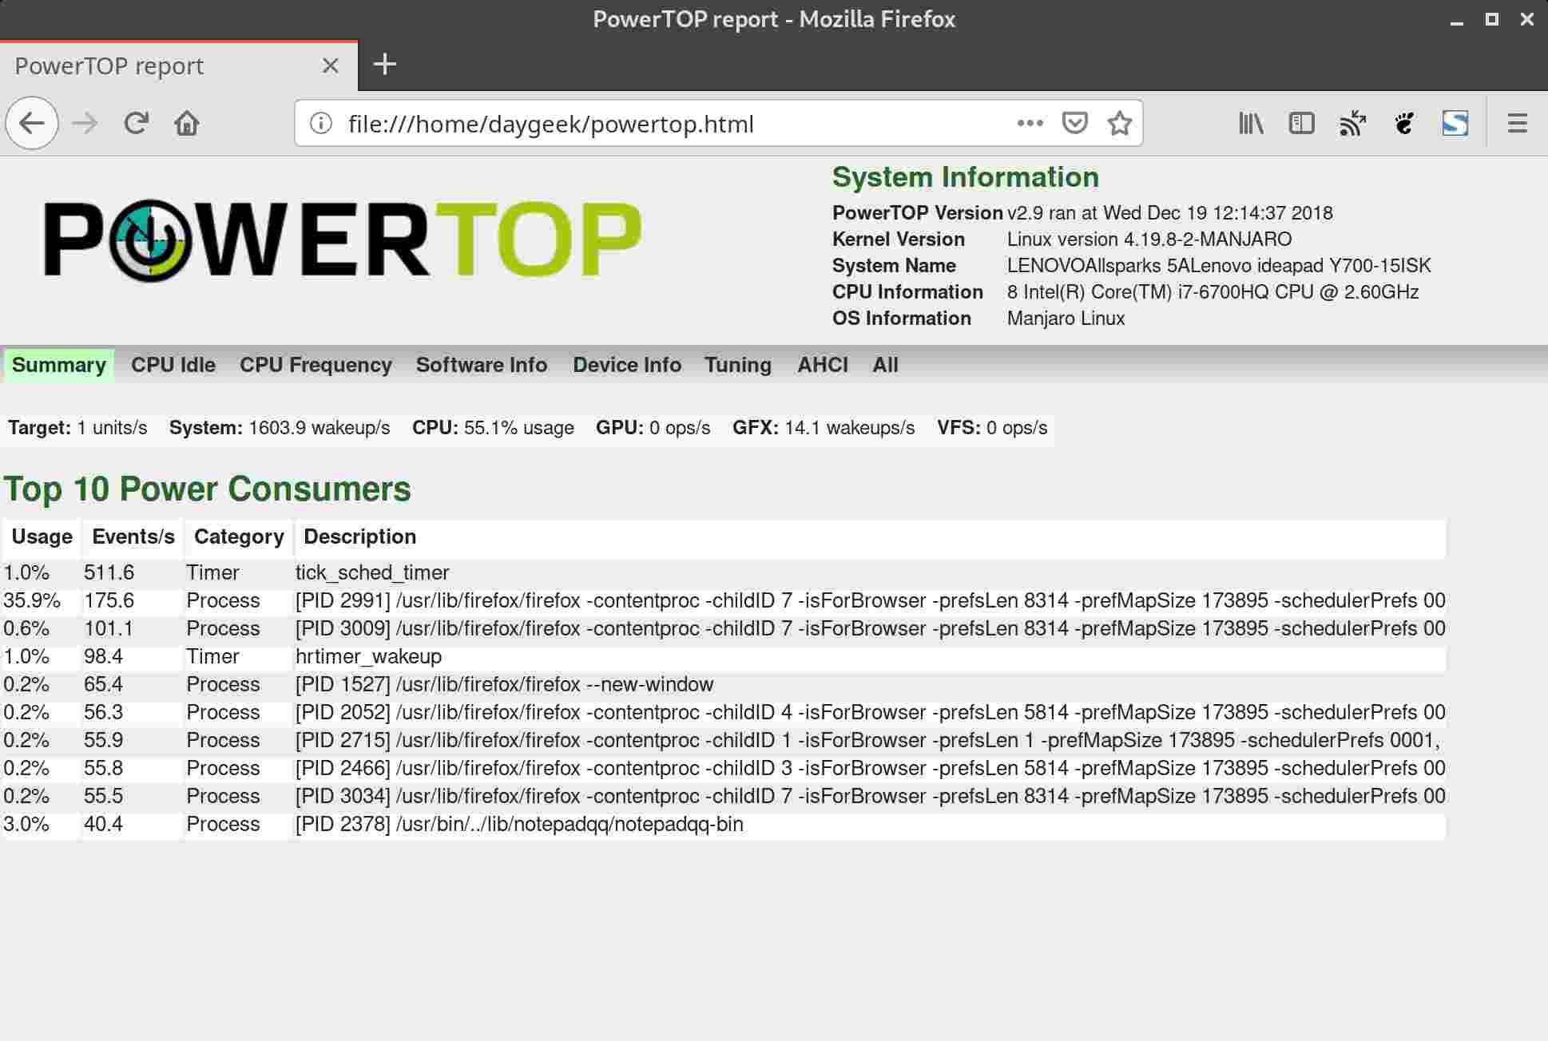Click the Back navigation arrow
This screenshot has height=1041, width=1548.
pyautogui.click(x=31, y=123)
